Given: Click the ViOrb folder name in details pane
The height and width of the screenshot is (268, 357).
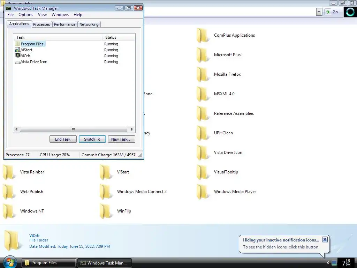Looking at the screenshot, I should [x=34, y=236].
